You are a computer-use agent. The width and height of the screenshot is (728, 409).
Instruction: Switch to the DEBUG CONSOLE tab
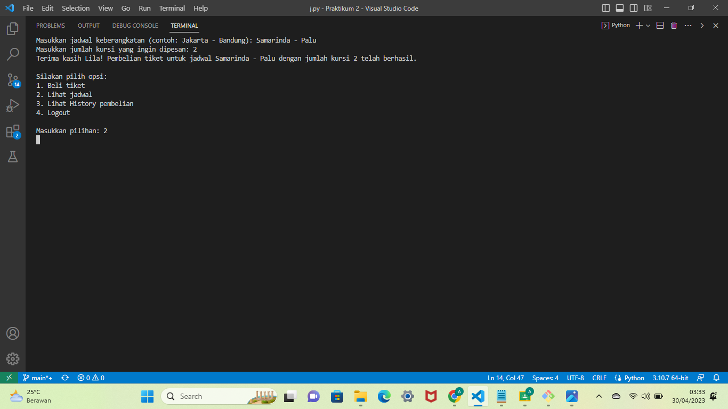pos(135,26)
